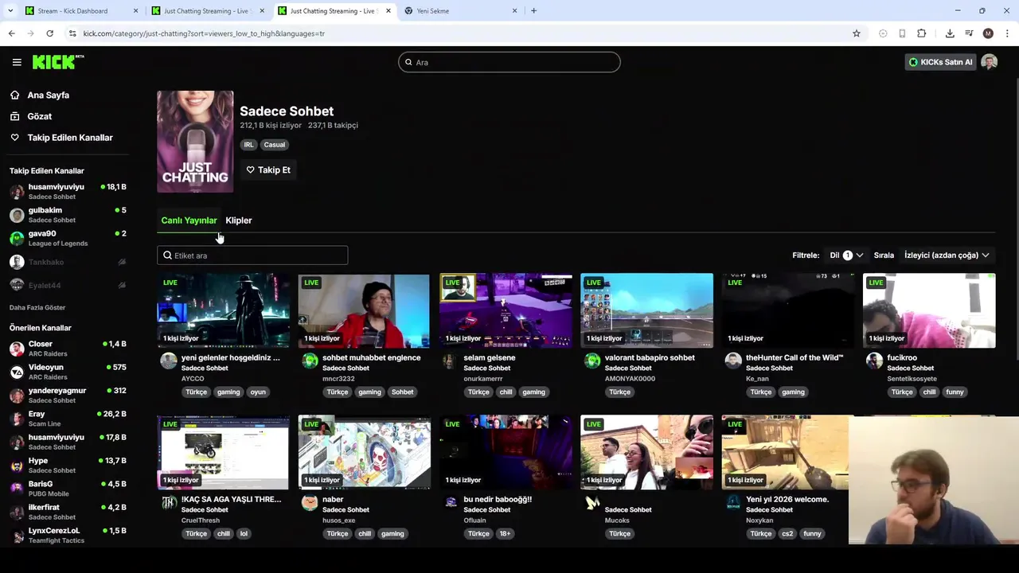1019x573 pixels.
Task: Click the browser address bar URL
Action: 204,33
